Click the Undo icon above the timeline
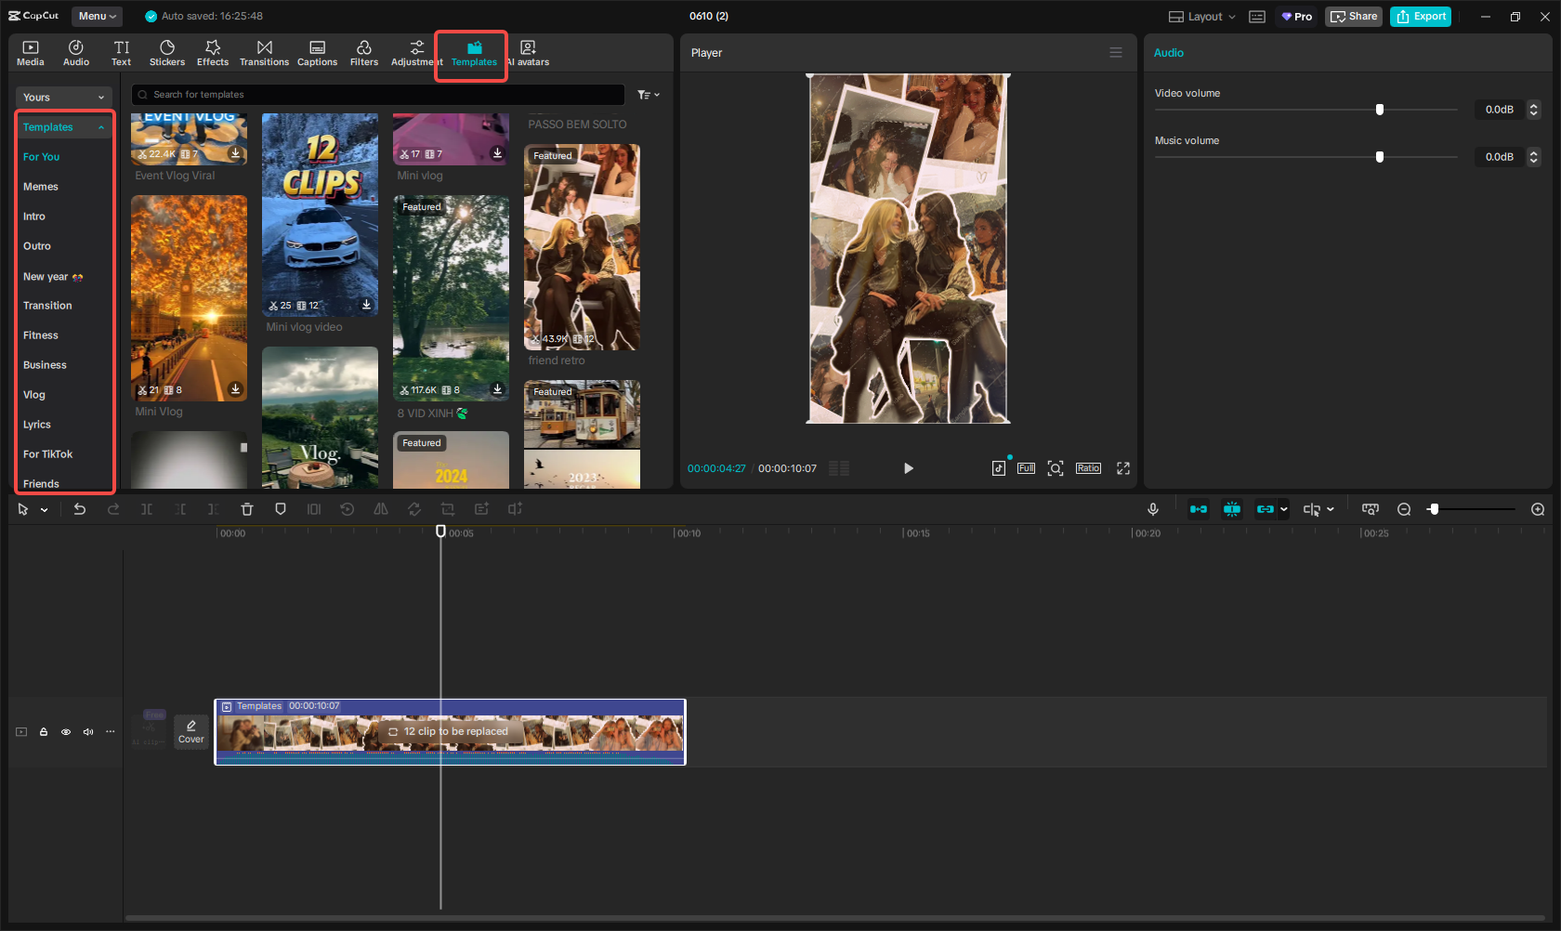 pos(79,509)
